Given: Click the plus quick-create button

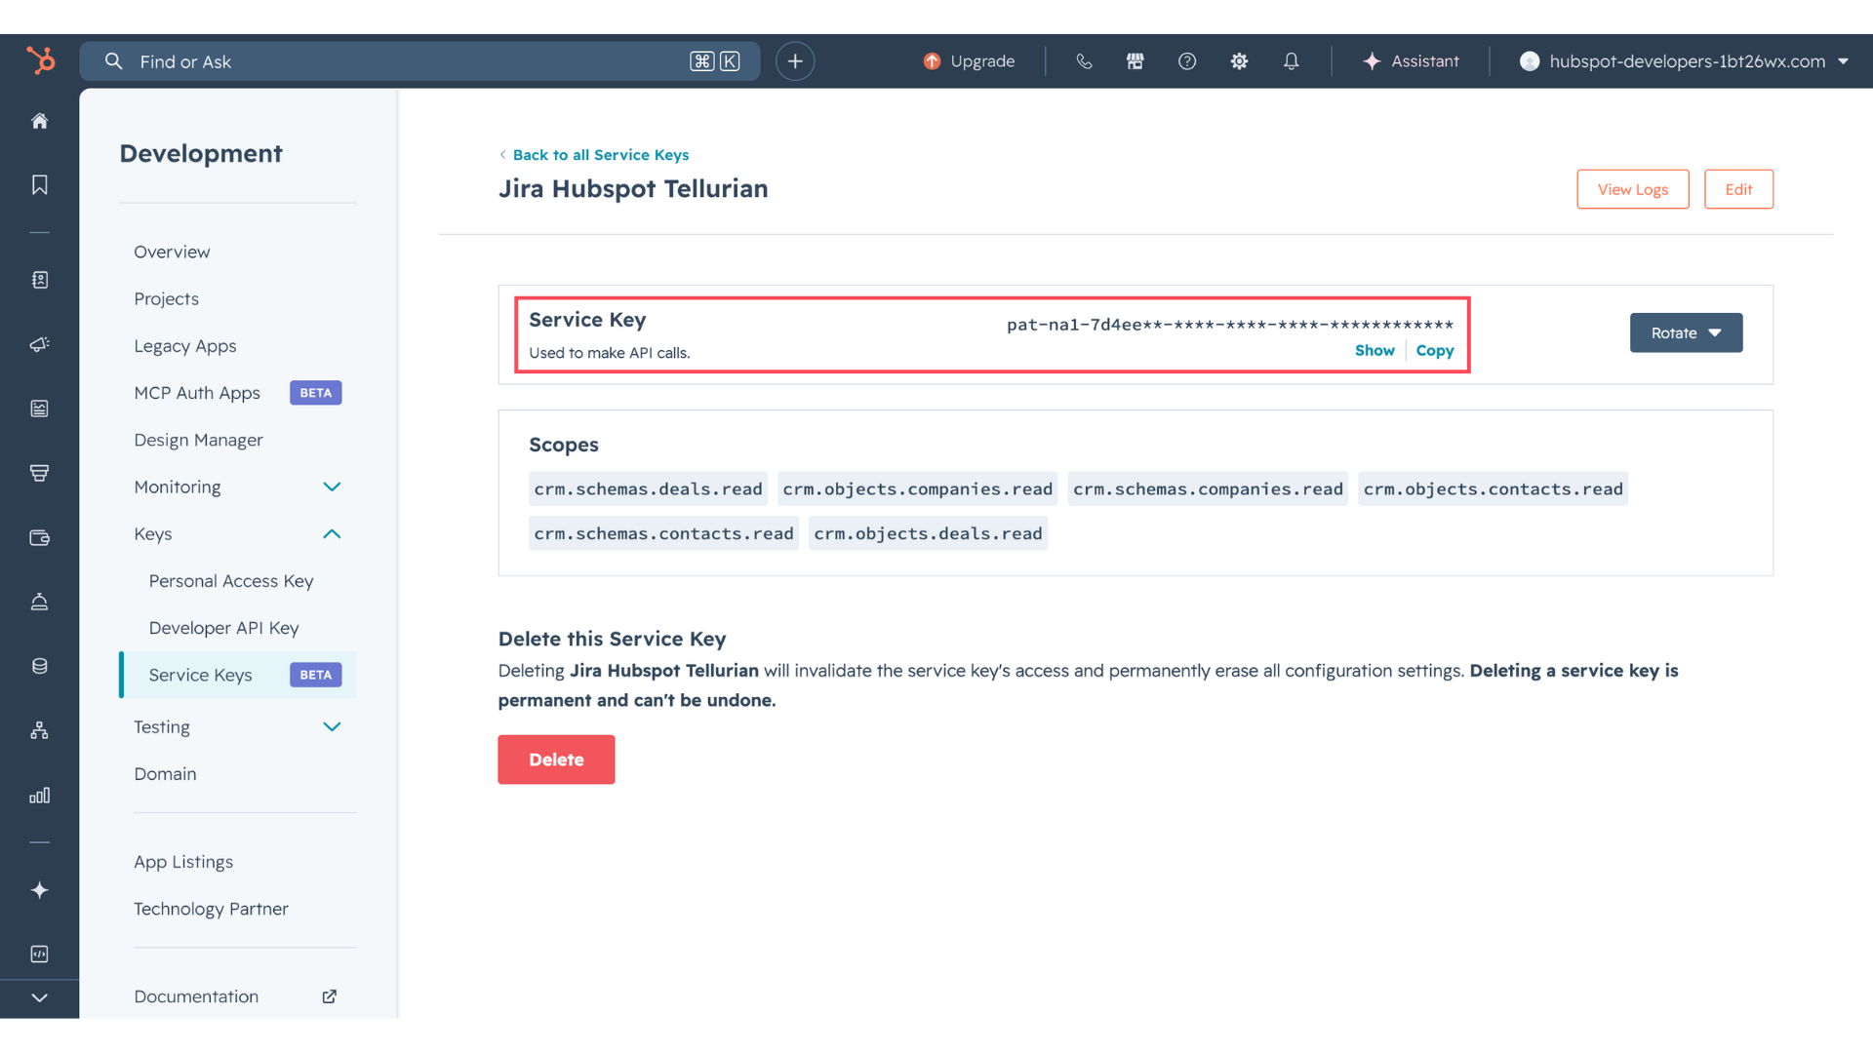Looking at the screenshot, I should pyautogui.click(x=795, y=61).
